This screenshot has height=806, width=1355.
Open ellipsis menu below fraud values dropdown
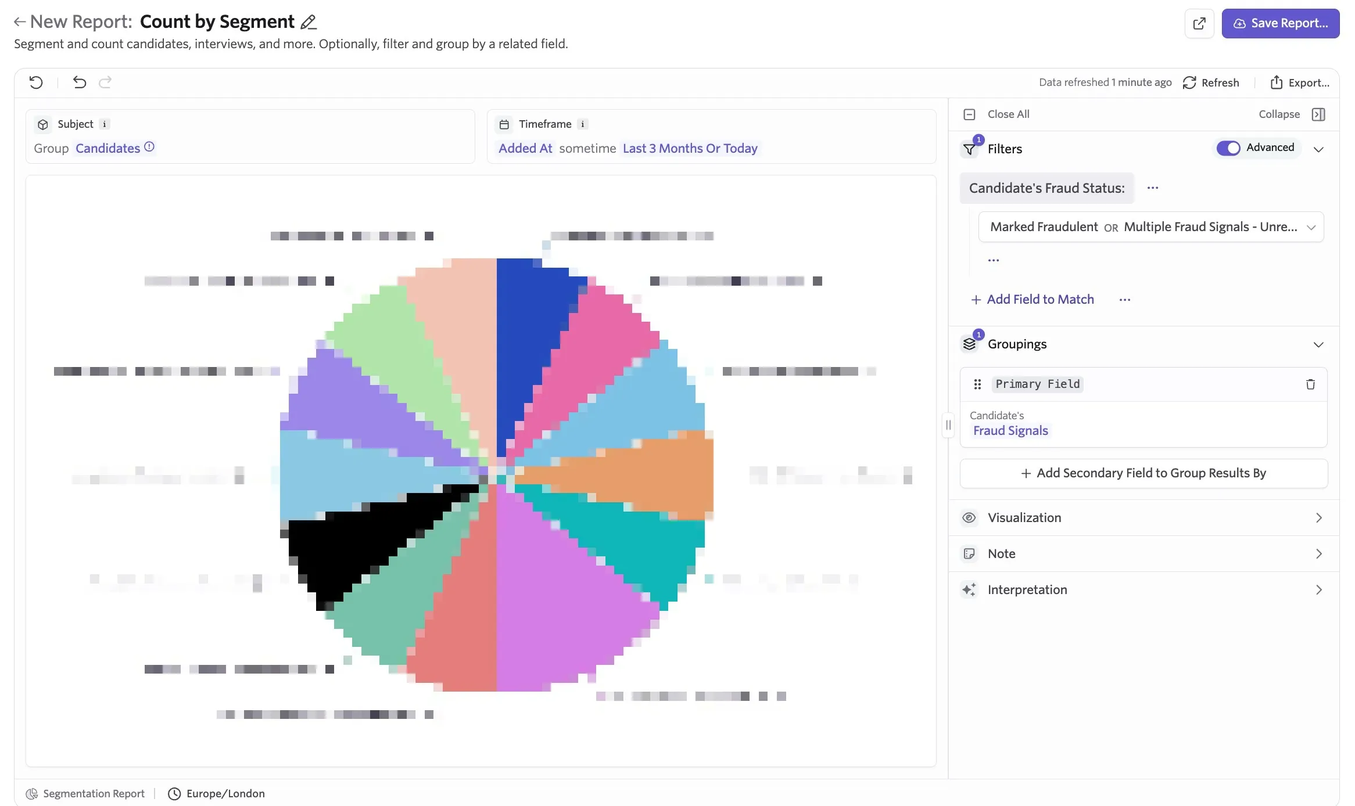click(994, 260)
